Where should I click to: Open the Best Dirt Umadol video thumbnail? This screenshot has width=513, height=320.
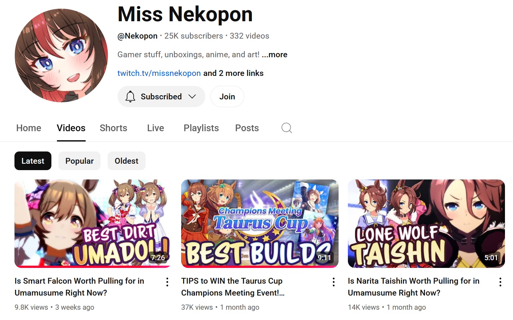tap(93, 224)
